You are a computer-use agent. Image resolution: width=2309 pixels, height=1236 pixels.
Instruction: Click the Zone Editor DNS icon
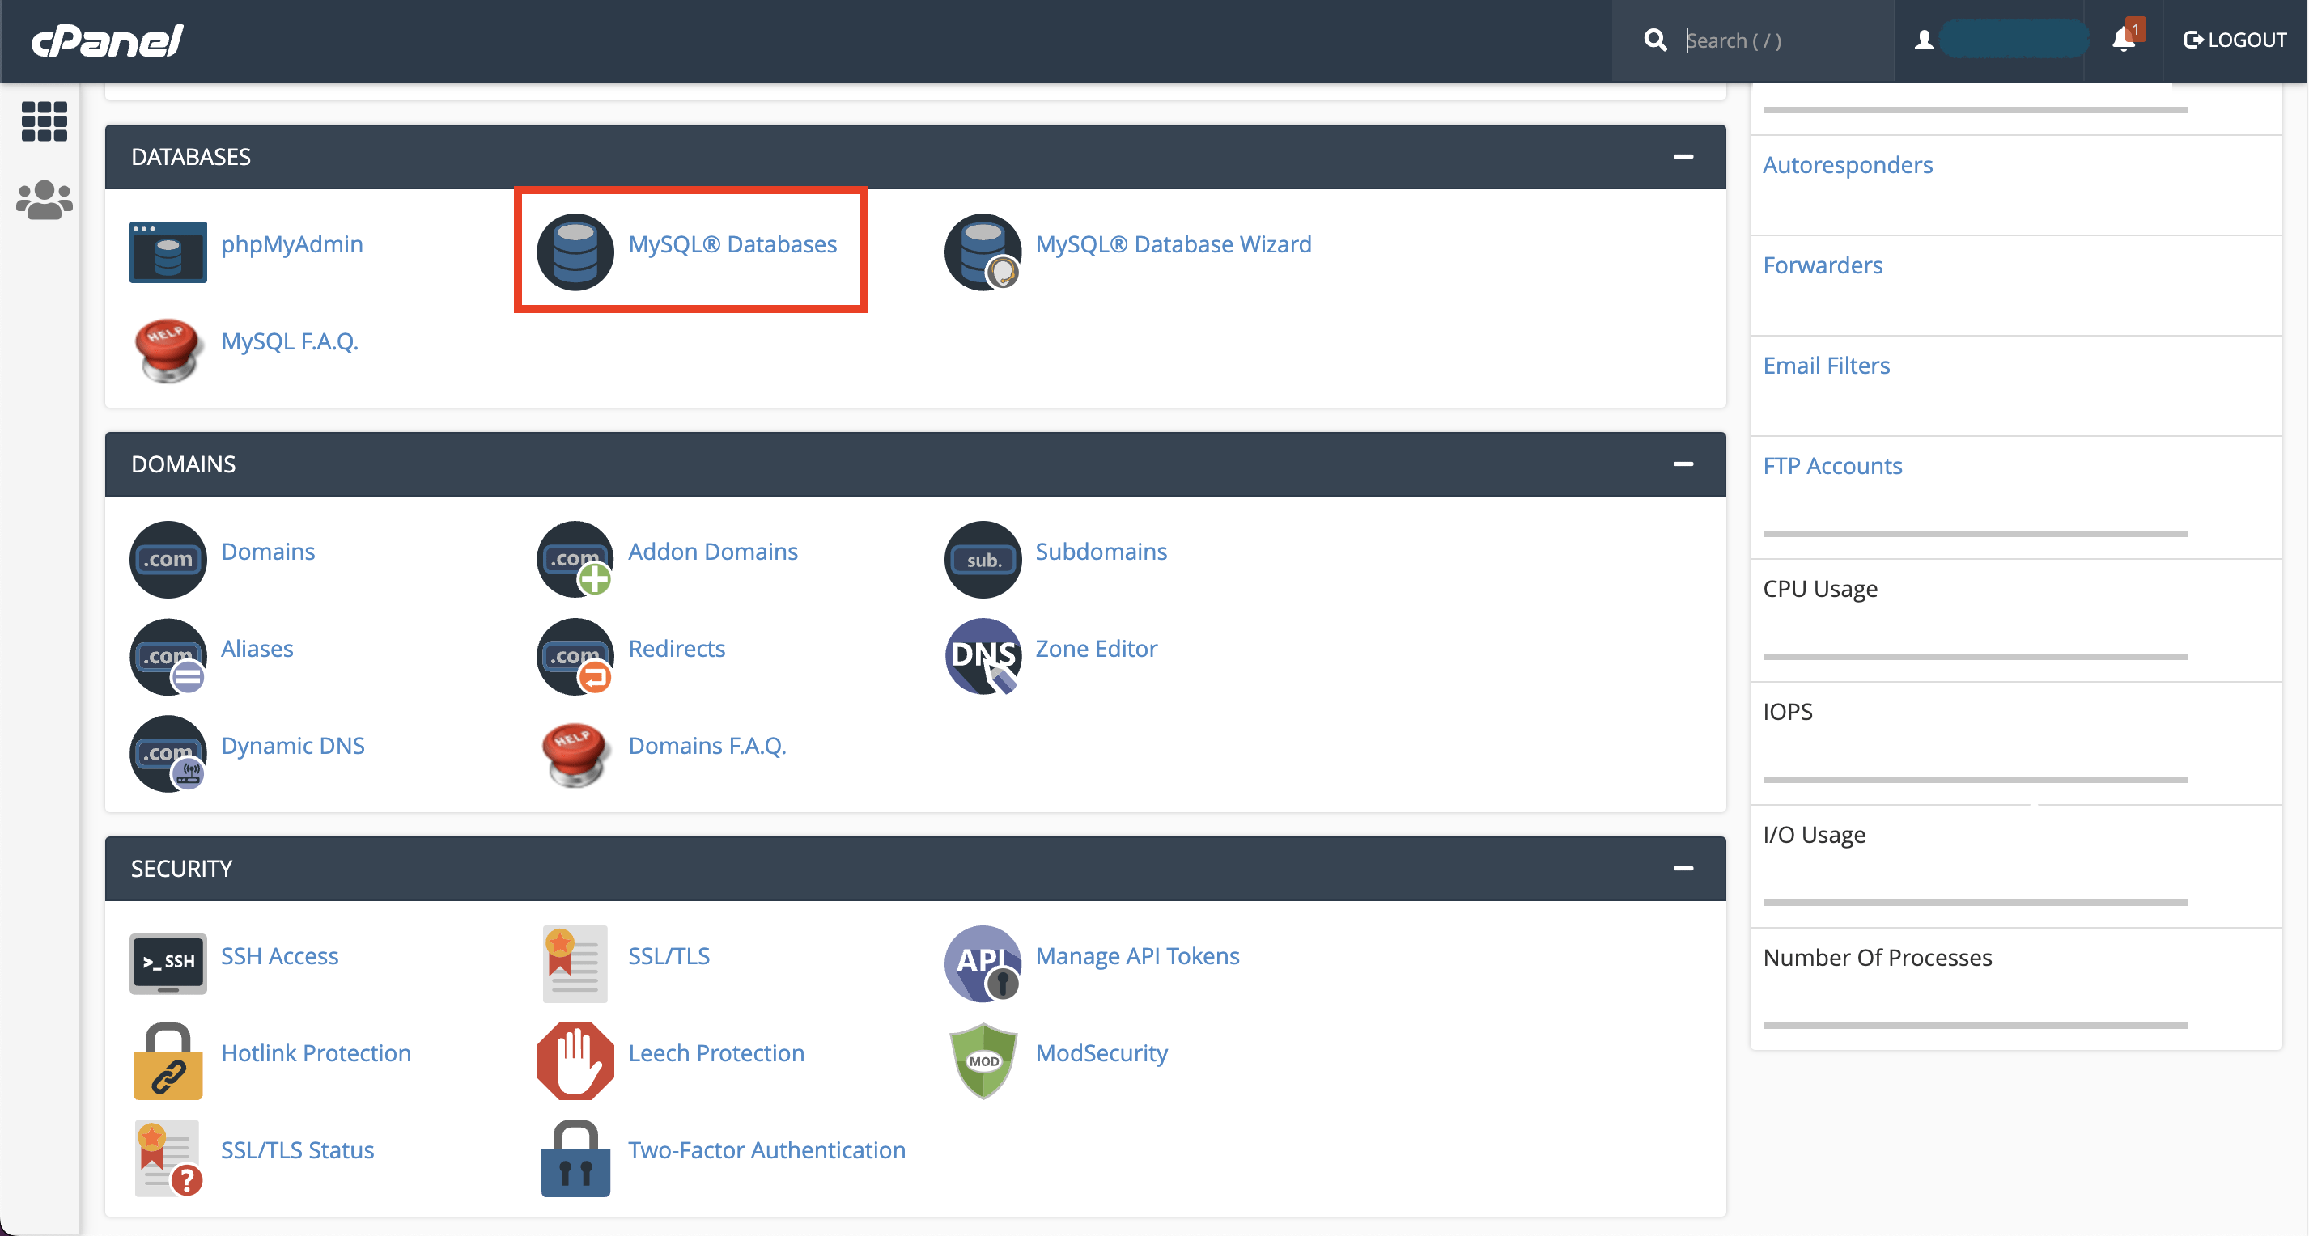click(x=983, y=656)
